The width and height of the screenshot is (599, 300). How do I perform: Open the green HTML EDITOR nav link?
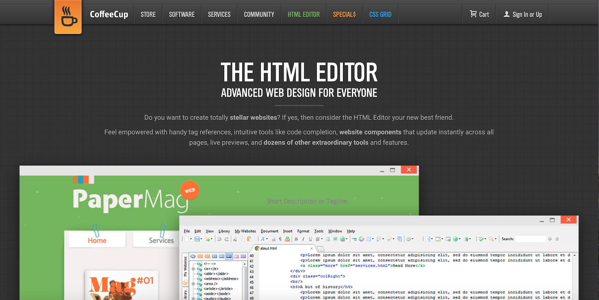pos(303,14)
